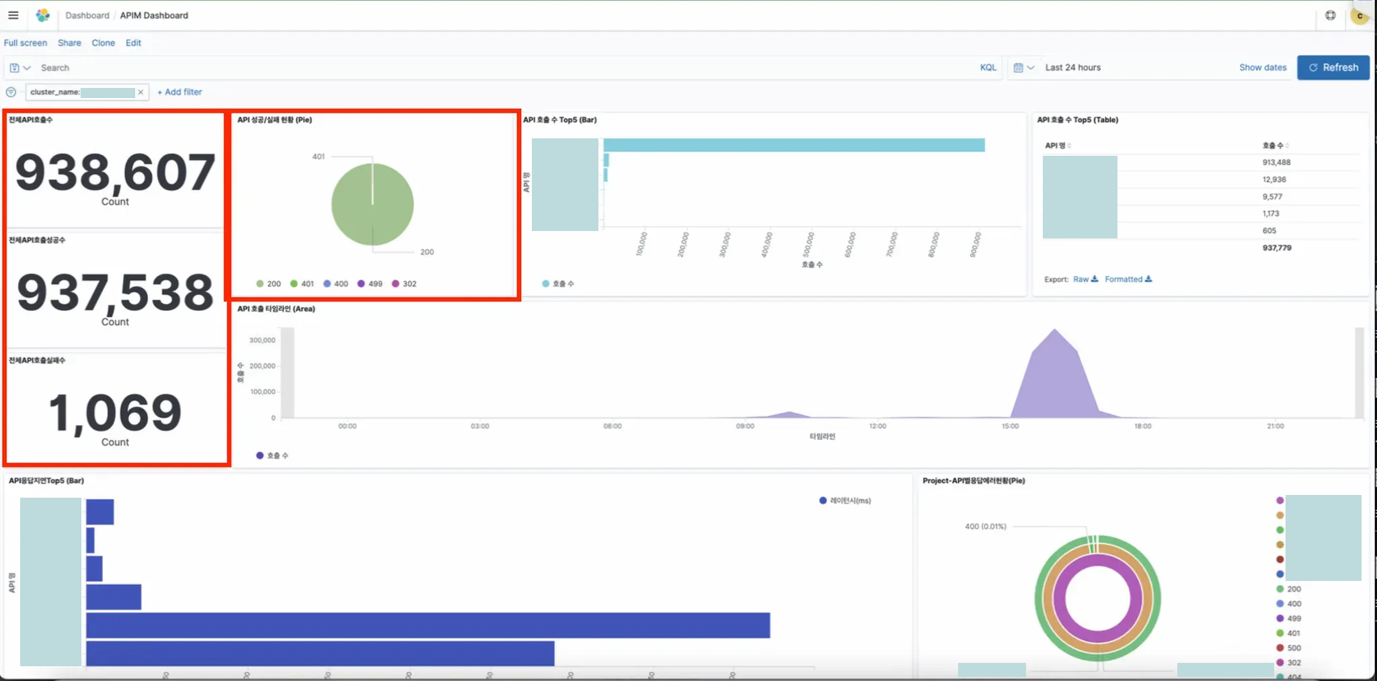Sort by 호출 수 column header
This screenshot has width=1377, height=681.
click(x=1275, y=146)
